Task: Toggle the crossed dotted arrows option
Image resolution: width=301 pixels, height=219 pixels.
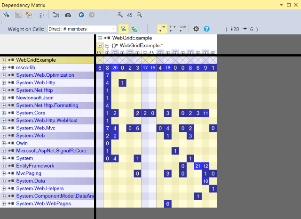Action: [173, 29]
